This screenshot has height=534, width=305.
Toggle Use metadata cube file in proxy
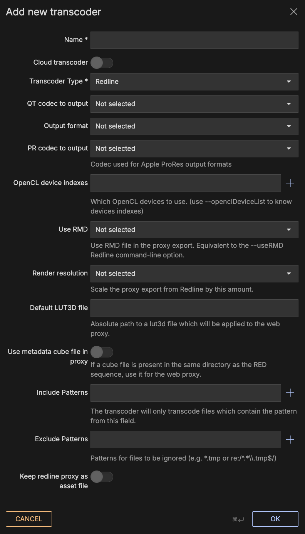(x=102, y=352)
